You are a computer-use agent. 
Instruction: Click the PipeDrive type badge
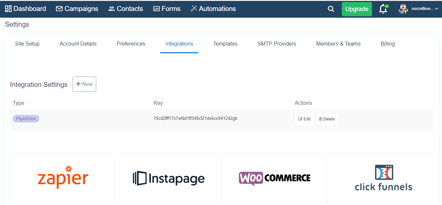(x=26, y=119)
